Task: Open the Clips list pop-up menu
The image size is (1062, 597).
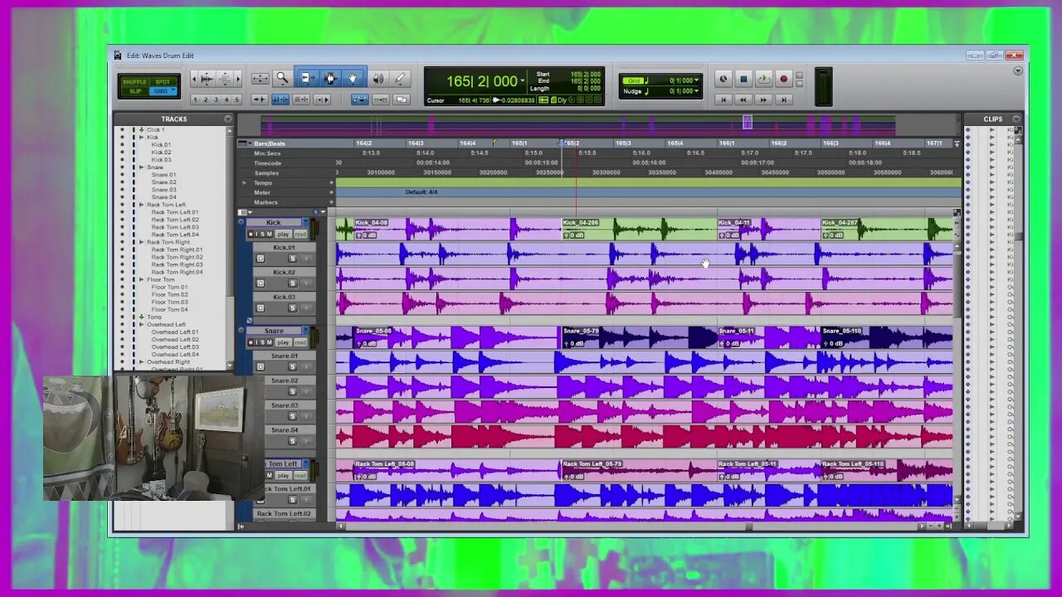Action: point(1016,119)
